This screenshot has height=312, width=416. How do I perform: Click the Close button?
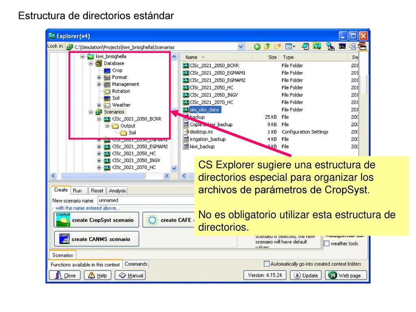65,275
